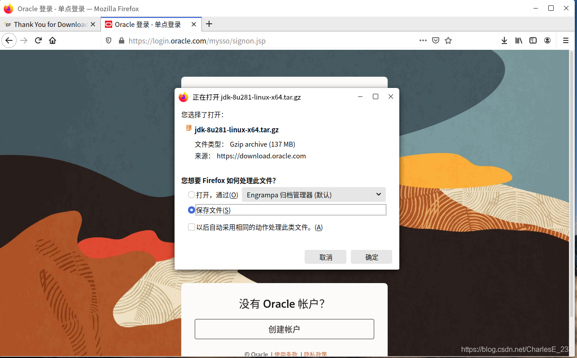Switch to Thank You for Download tab
577x358 pixels.
(50, 24)
